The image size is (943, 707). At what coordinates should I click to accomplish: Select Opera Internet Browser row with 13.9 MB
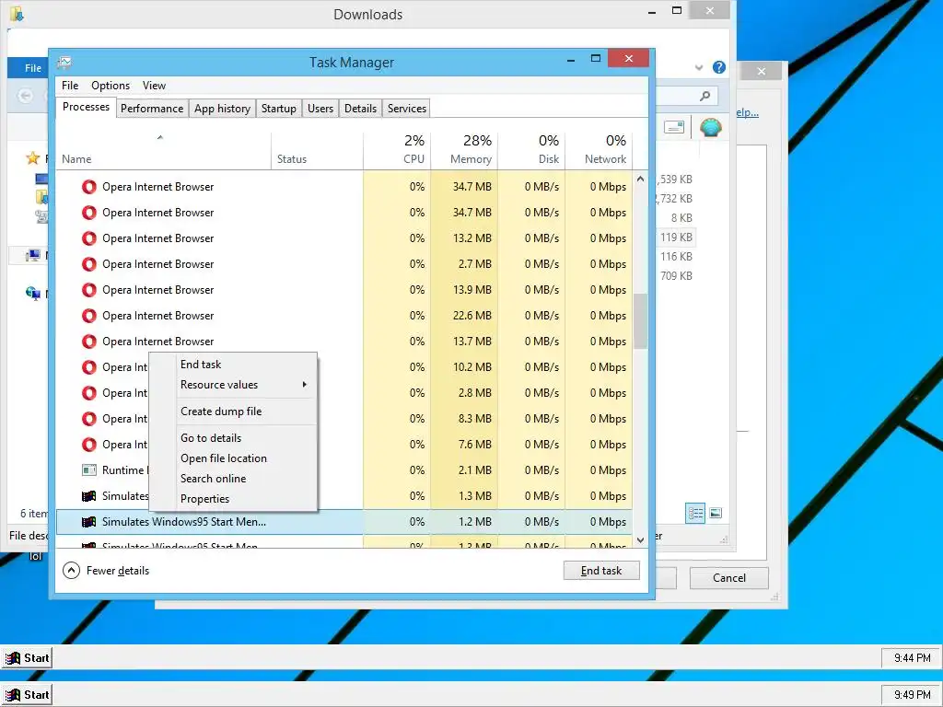tap(344, 290)
